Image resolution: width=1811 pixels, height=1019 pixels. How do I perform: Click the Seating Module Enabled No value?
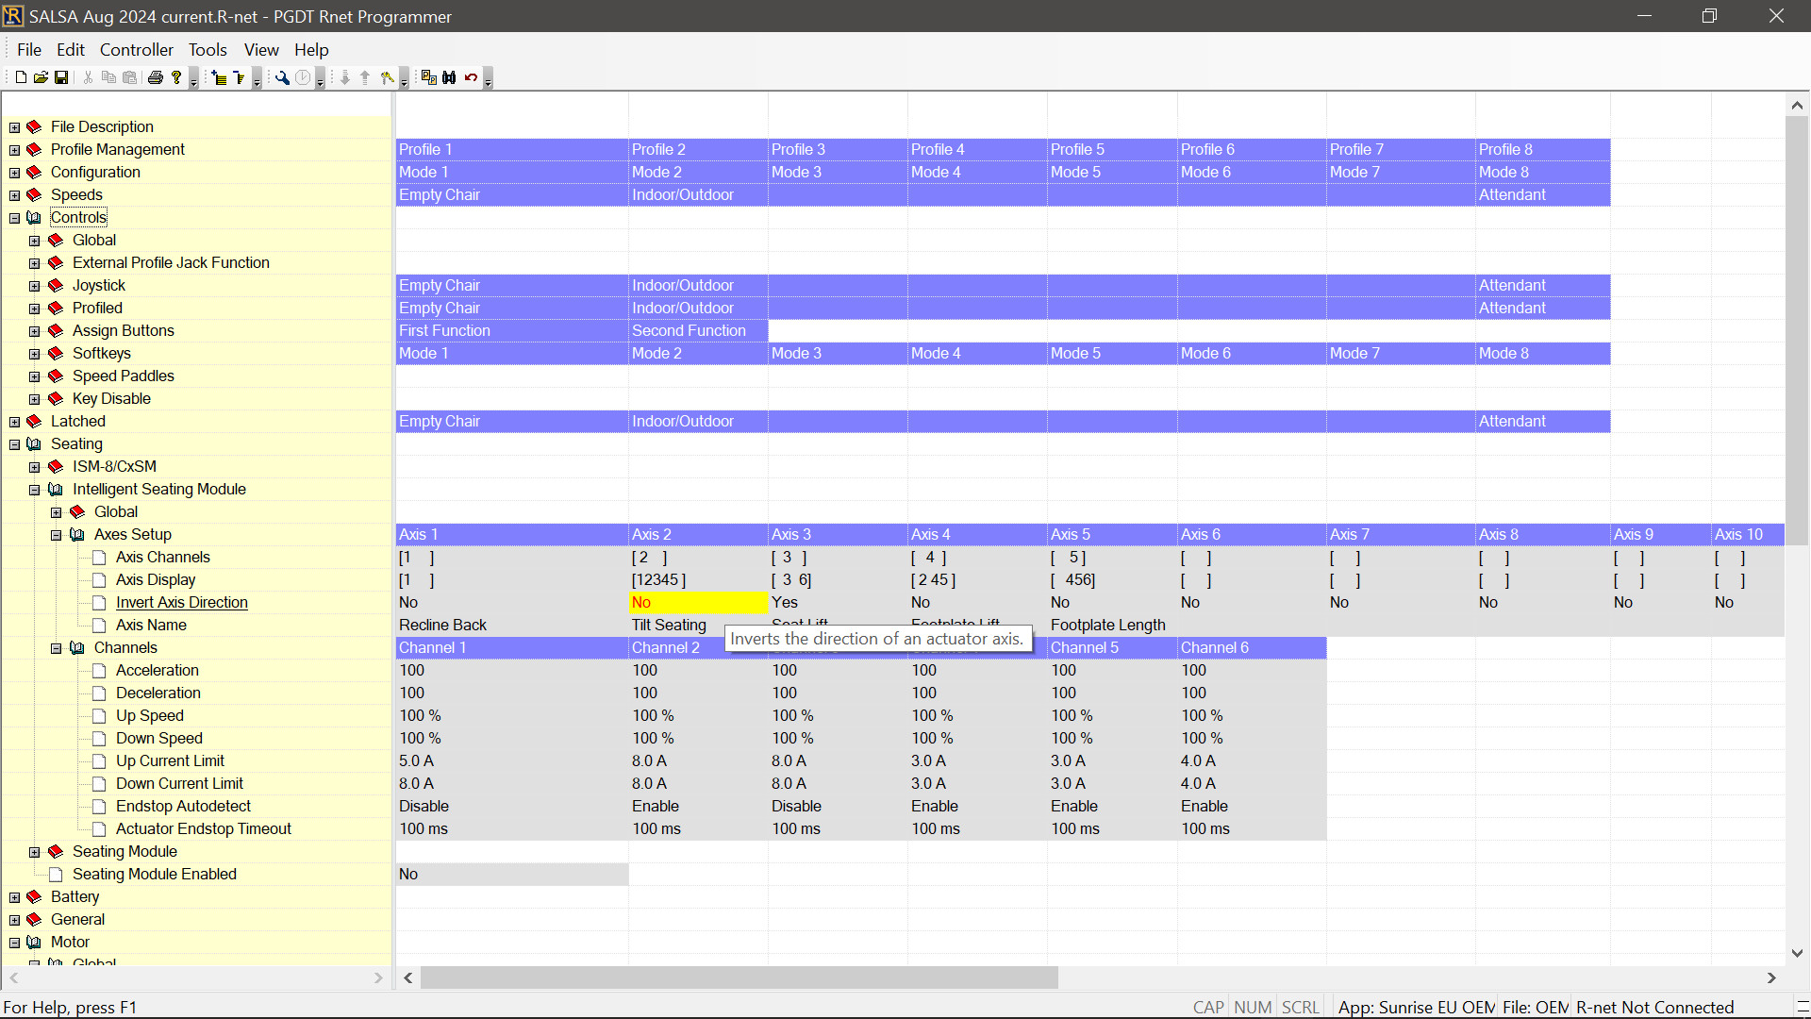[x=511, y=875]
